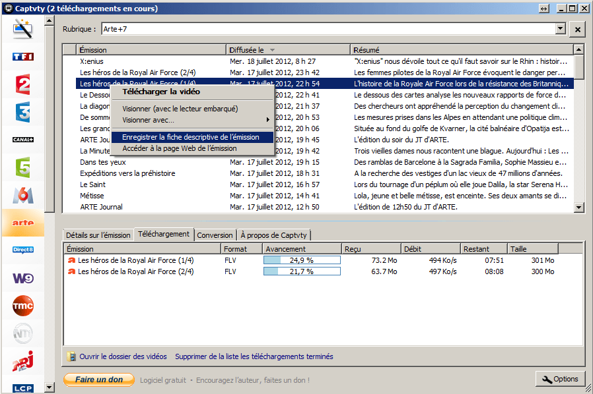This screenshot has height=394, width=593.
Task: Select the NRJ 12 channel logo
Action: [x=22, y=361]
